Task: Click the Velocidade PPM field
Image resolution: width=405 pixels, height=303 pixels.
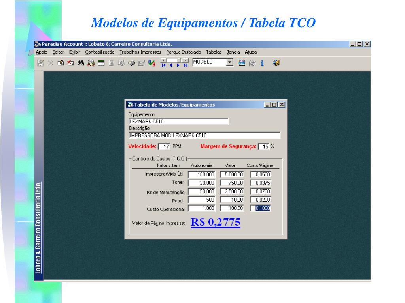Action: point(164,147)
